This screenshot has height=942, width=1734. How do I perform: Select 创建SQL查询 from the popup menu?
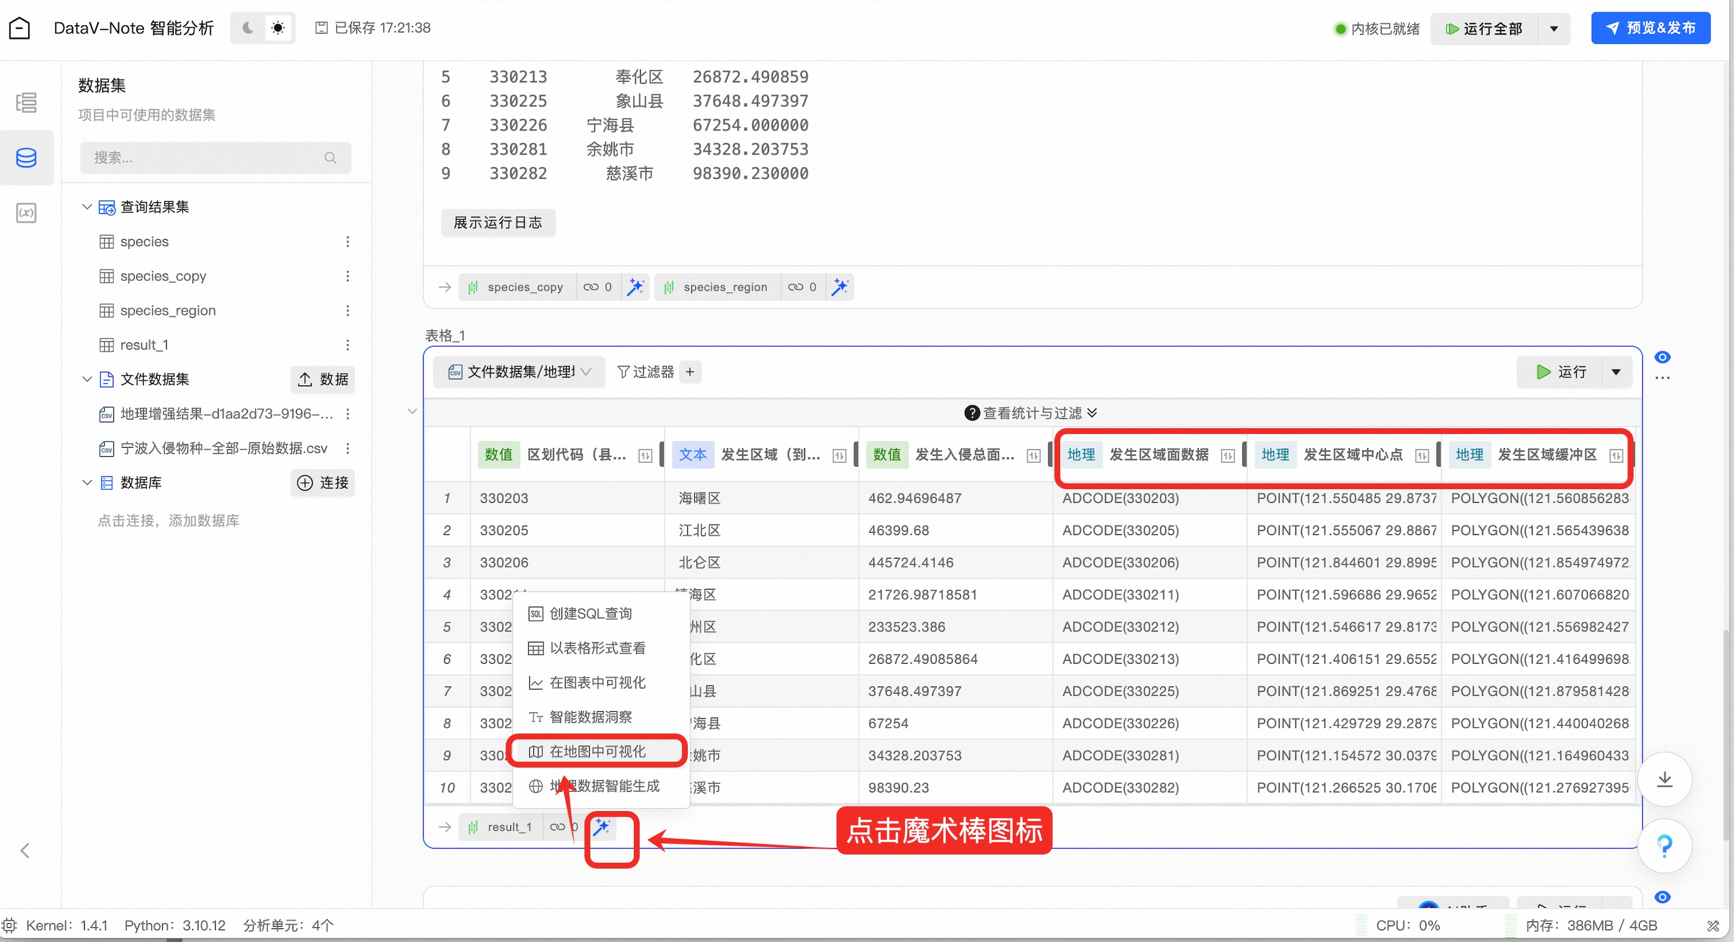click(590, 613)
